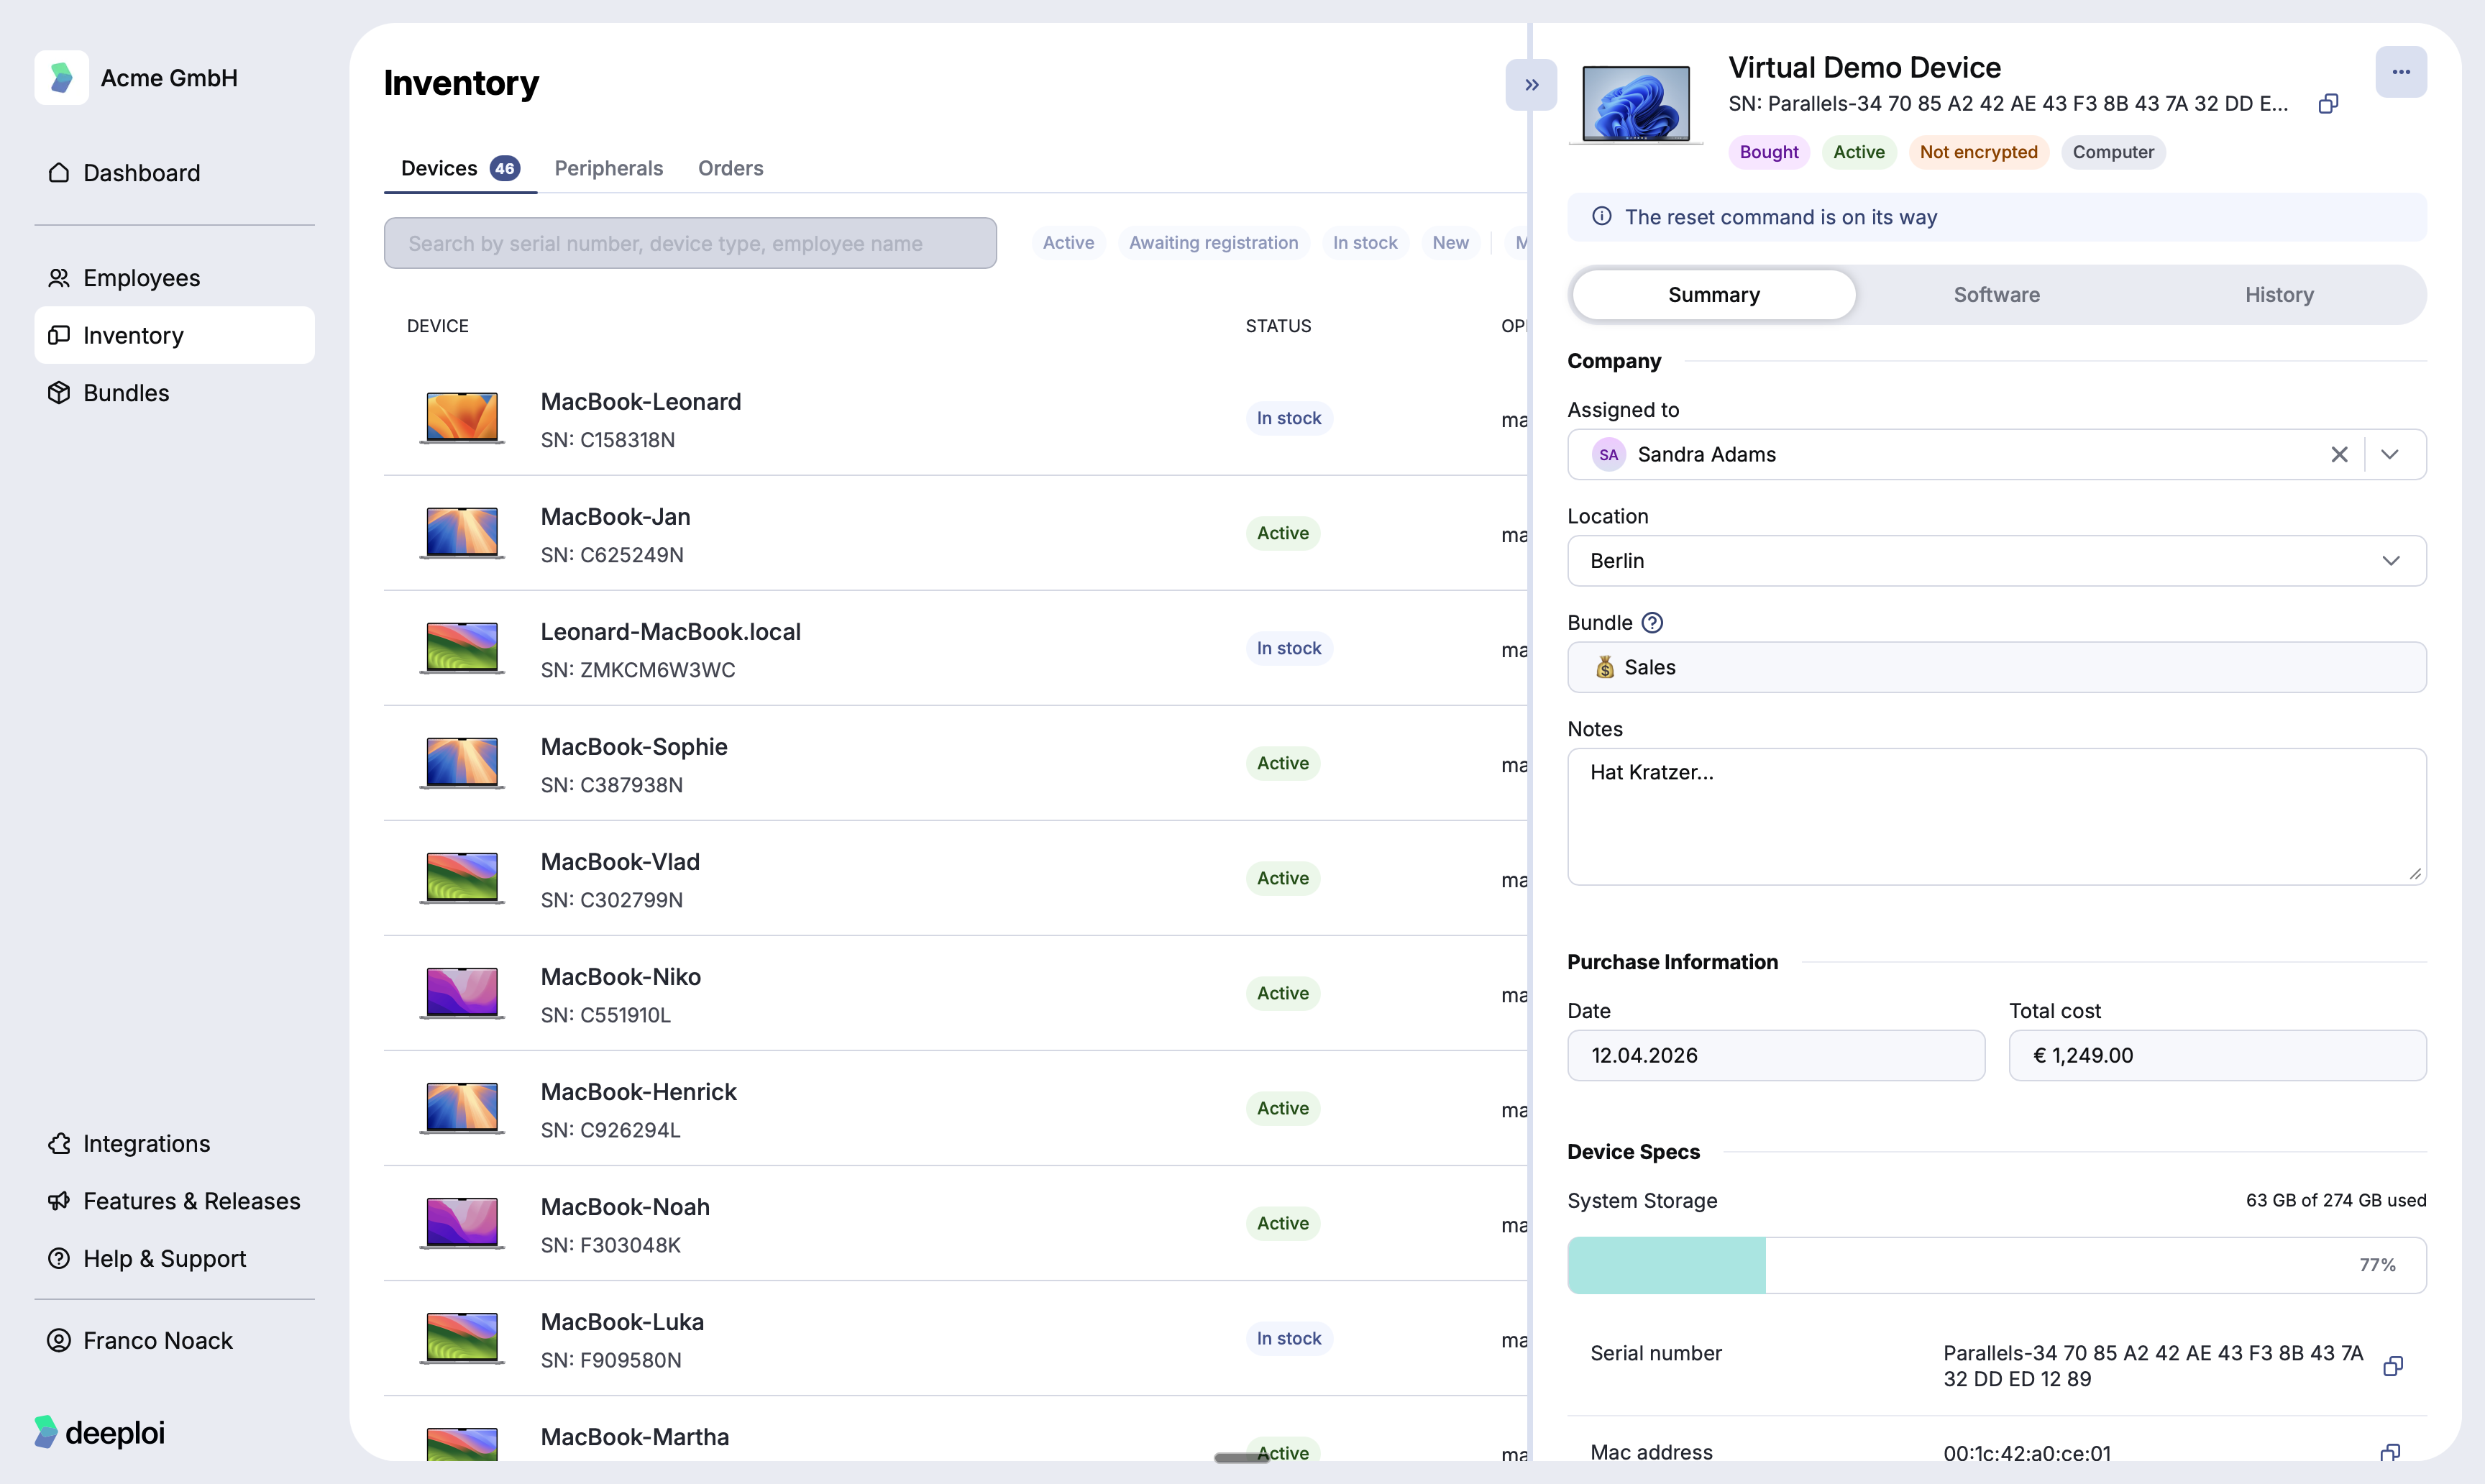
Task: Open the Dashboard from the sidebar
Action: click(x=142, y=172)
